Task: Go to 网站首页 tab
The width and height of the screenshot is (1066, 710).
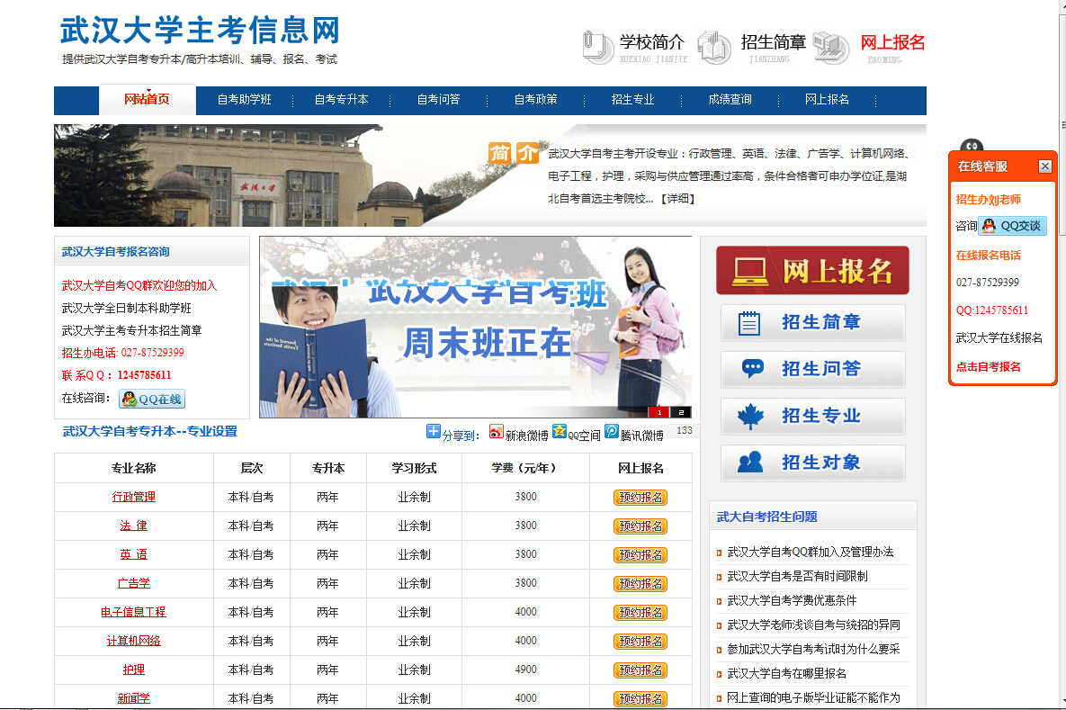Action: tap(148, 100)
